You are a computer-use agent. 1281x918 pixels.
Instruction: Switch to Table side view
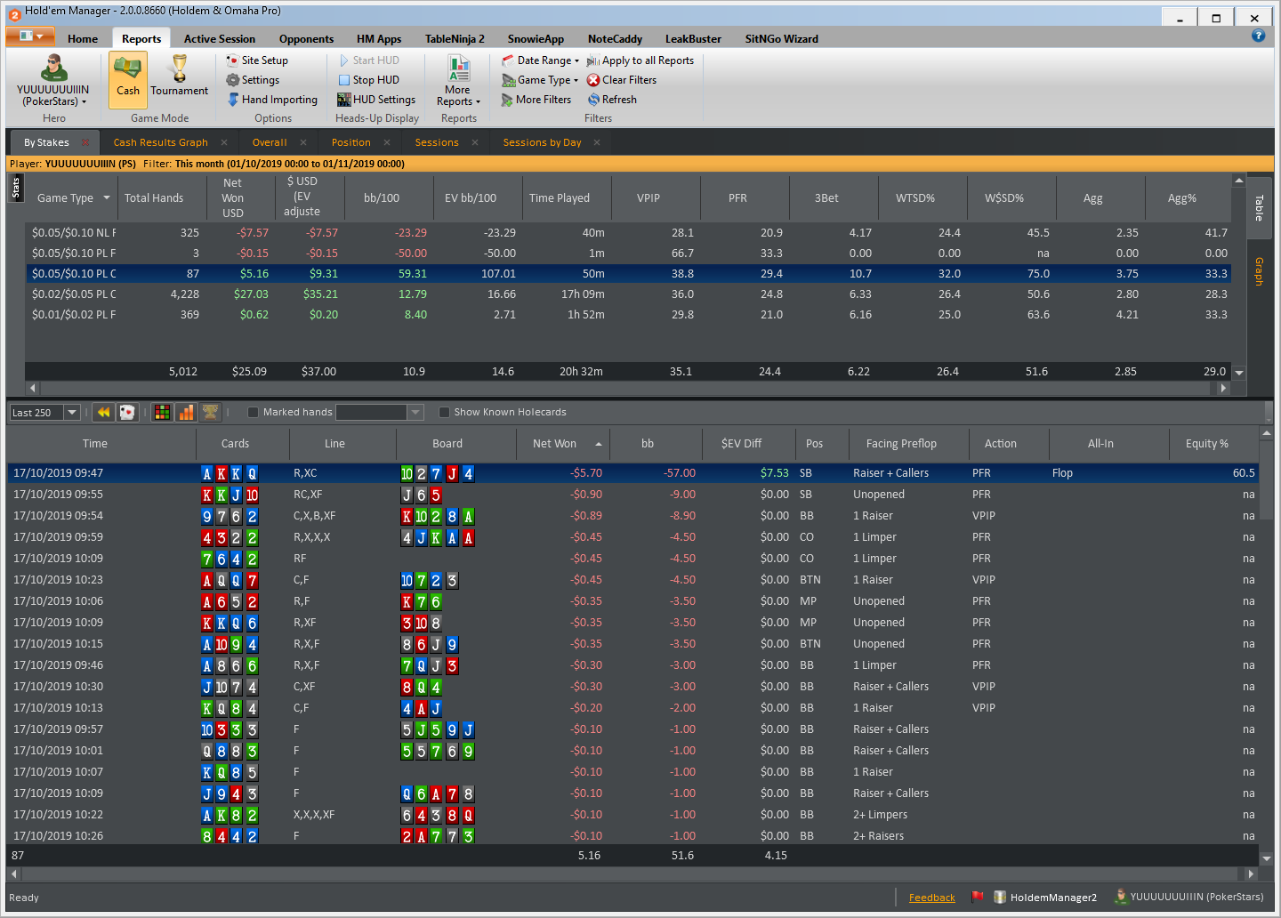point(1259,207)
